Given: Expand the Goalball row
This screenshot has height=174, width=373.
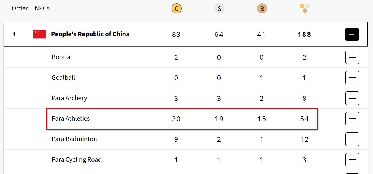Looking at the screenshot, I should pos(352,78).
